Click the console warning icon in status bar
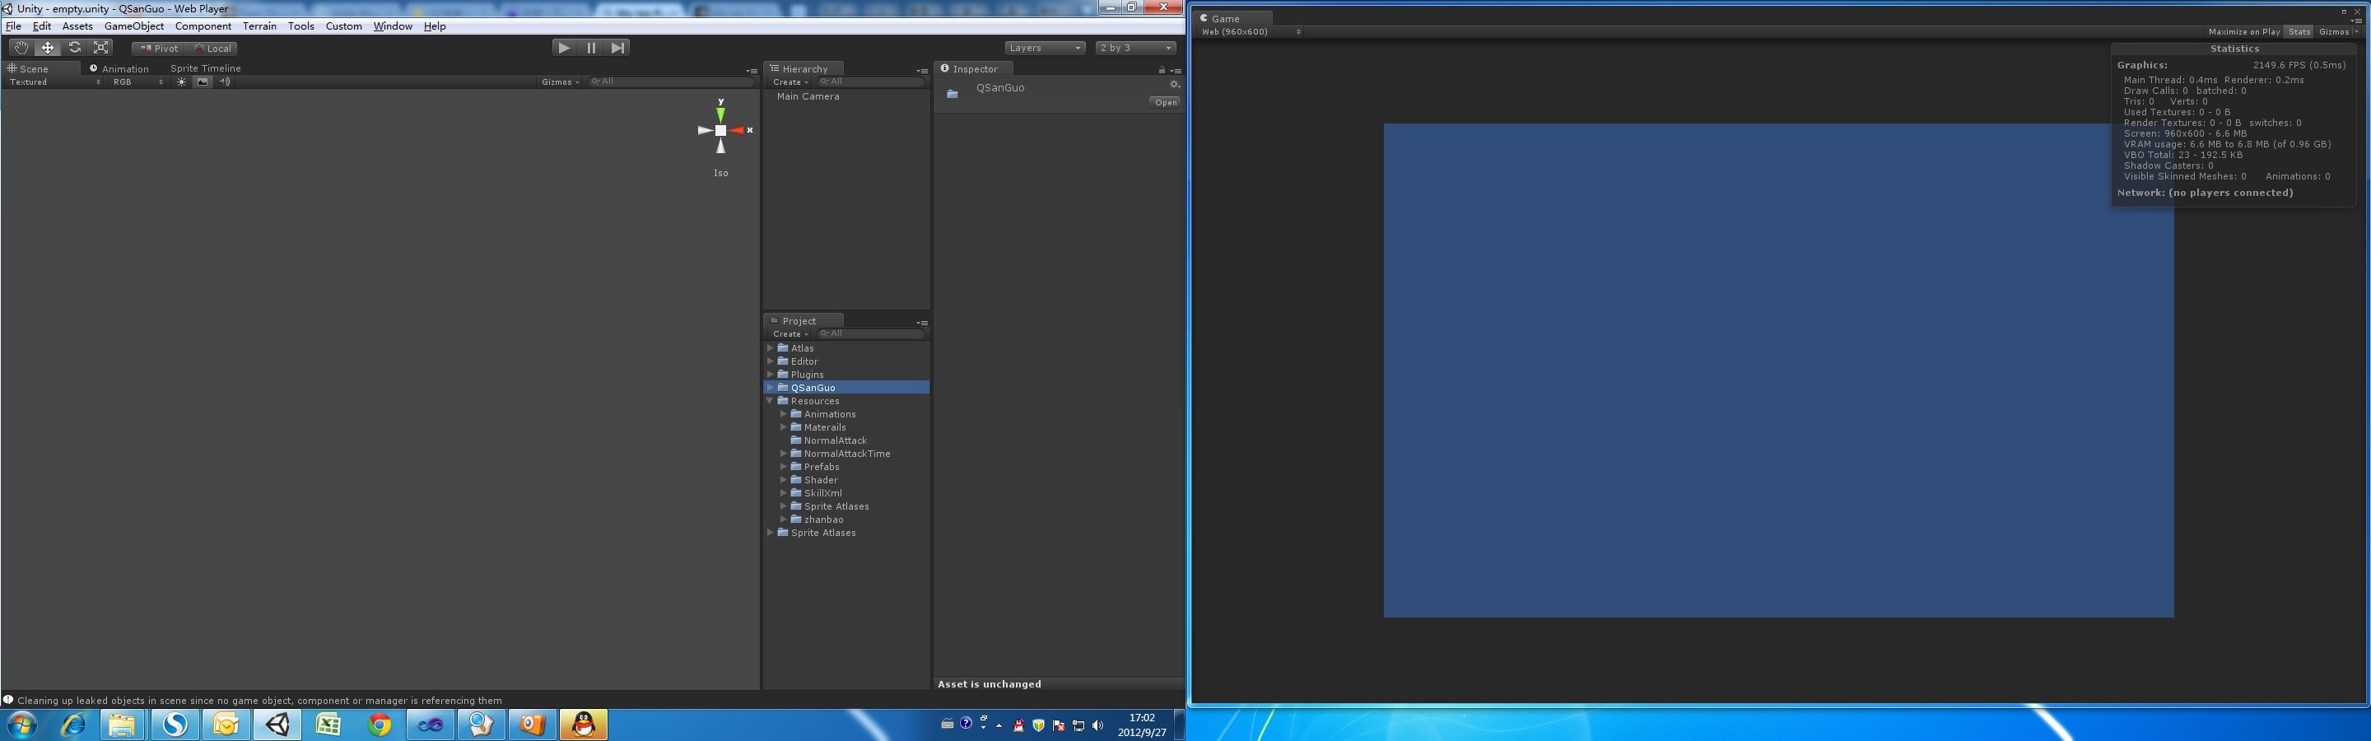2371x741 pixels. point(8,701)
